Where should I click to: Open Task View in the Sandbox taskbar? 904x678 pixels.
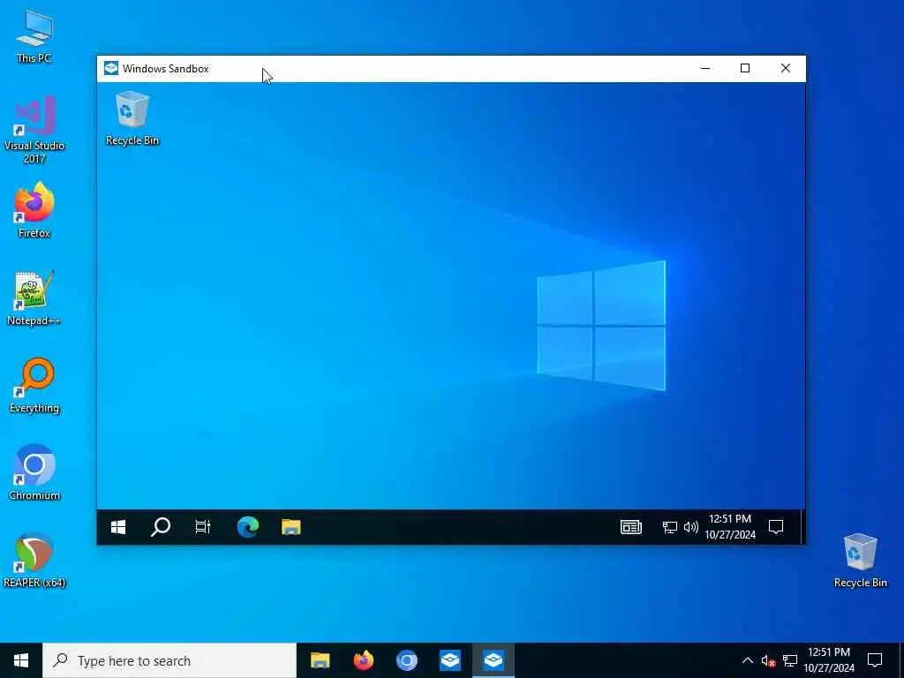click(203, 527)
